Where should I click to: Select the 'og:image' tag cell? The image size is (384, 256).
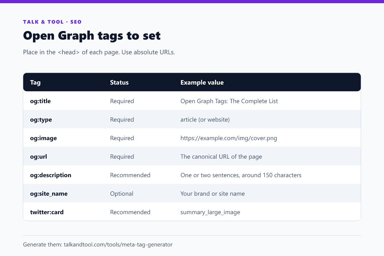click(43, 138)
